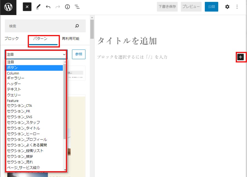Click the WordPress logo icon
247x177 pixels.
coord(8,7)
